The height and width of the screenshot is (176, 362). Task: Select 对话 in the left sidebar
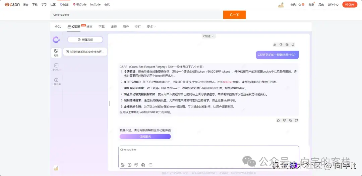coord(56,53)
